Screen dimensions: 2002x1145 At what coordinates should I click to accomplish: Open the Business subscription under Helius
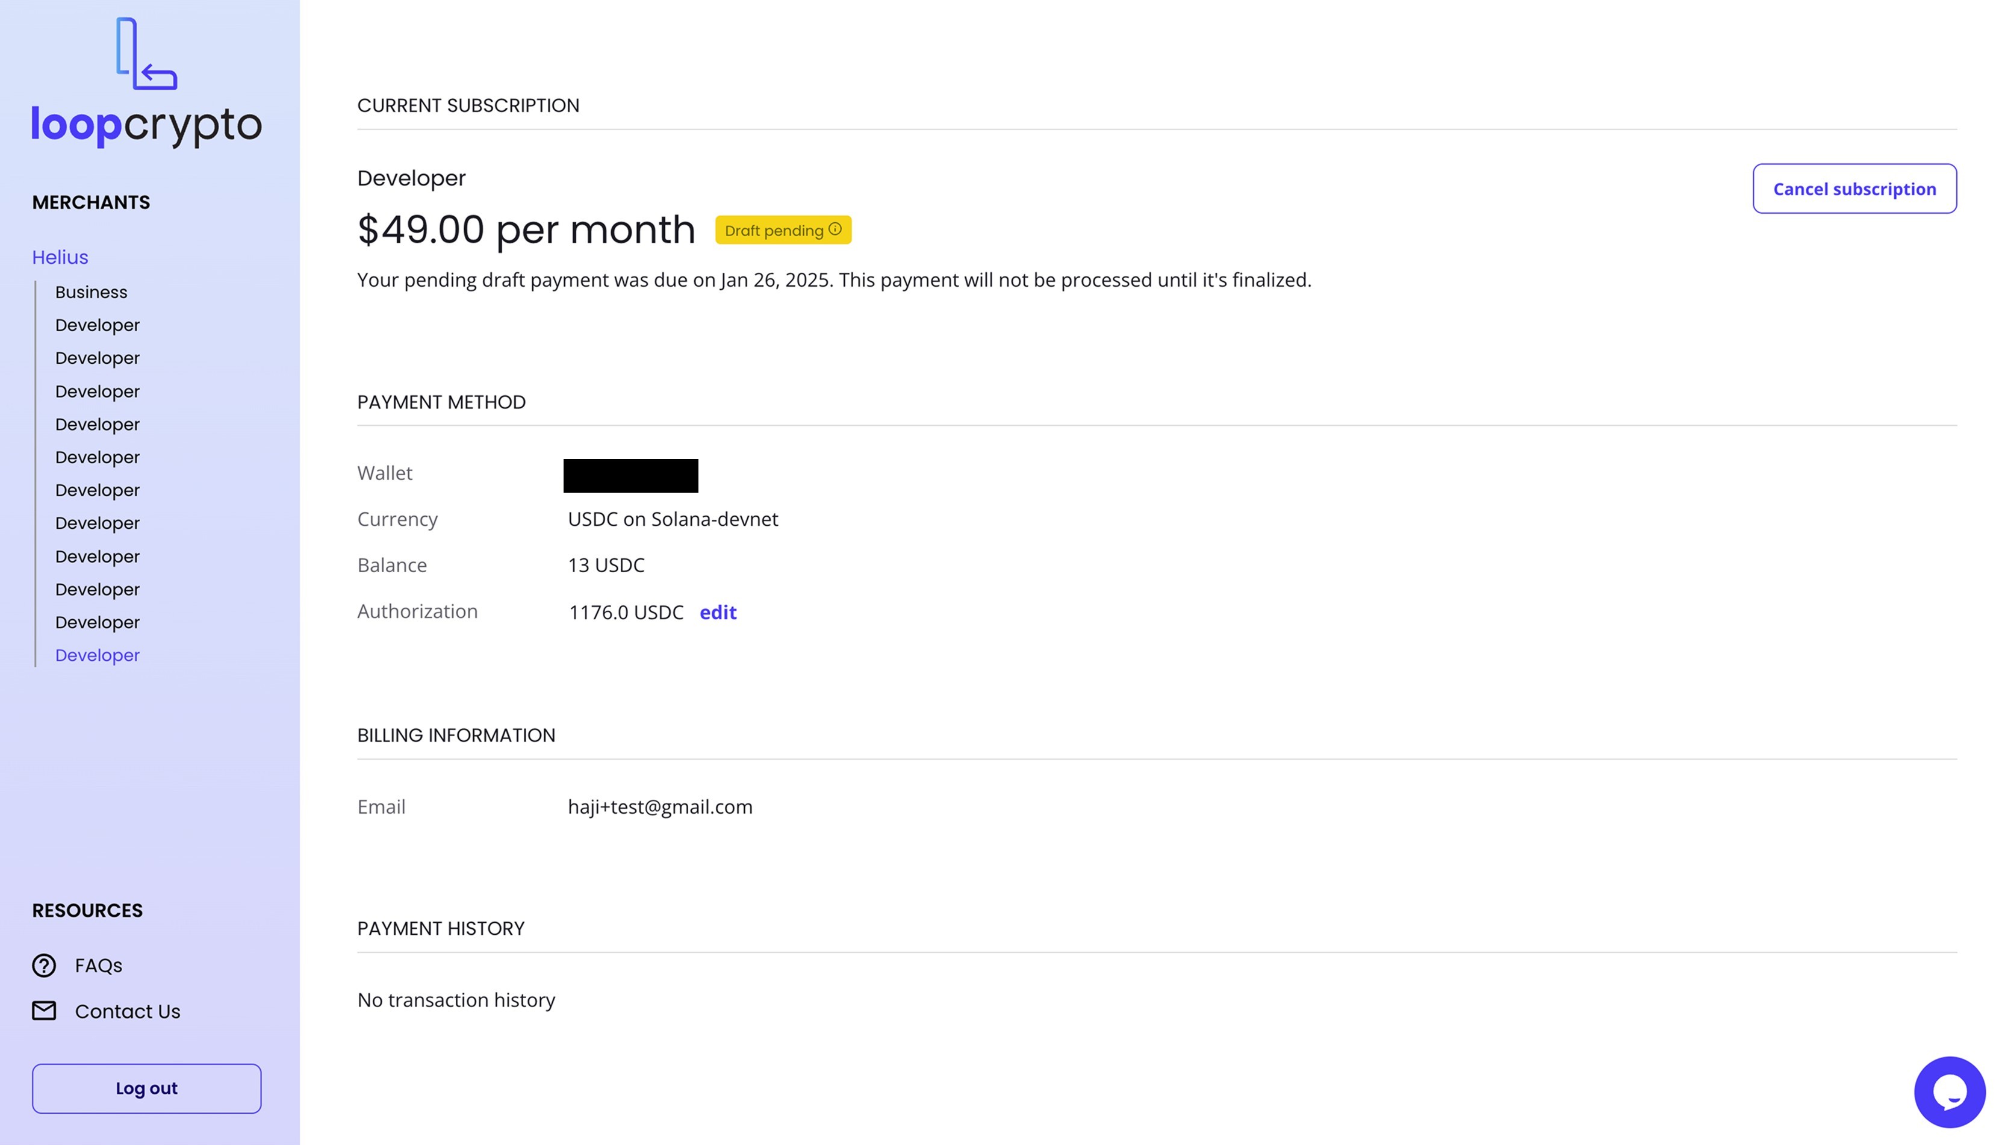tap(91, 292)
